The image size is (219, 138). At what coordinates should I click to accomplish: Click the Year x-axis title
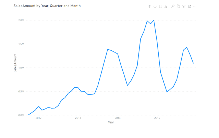click(111, 122)
